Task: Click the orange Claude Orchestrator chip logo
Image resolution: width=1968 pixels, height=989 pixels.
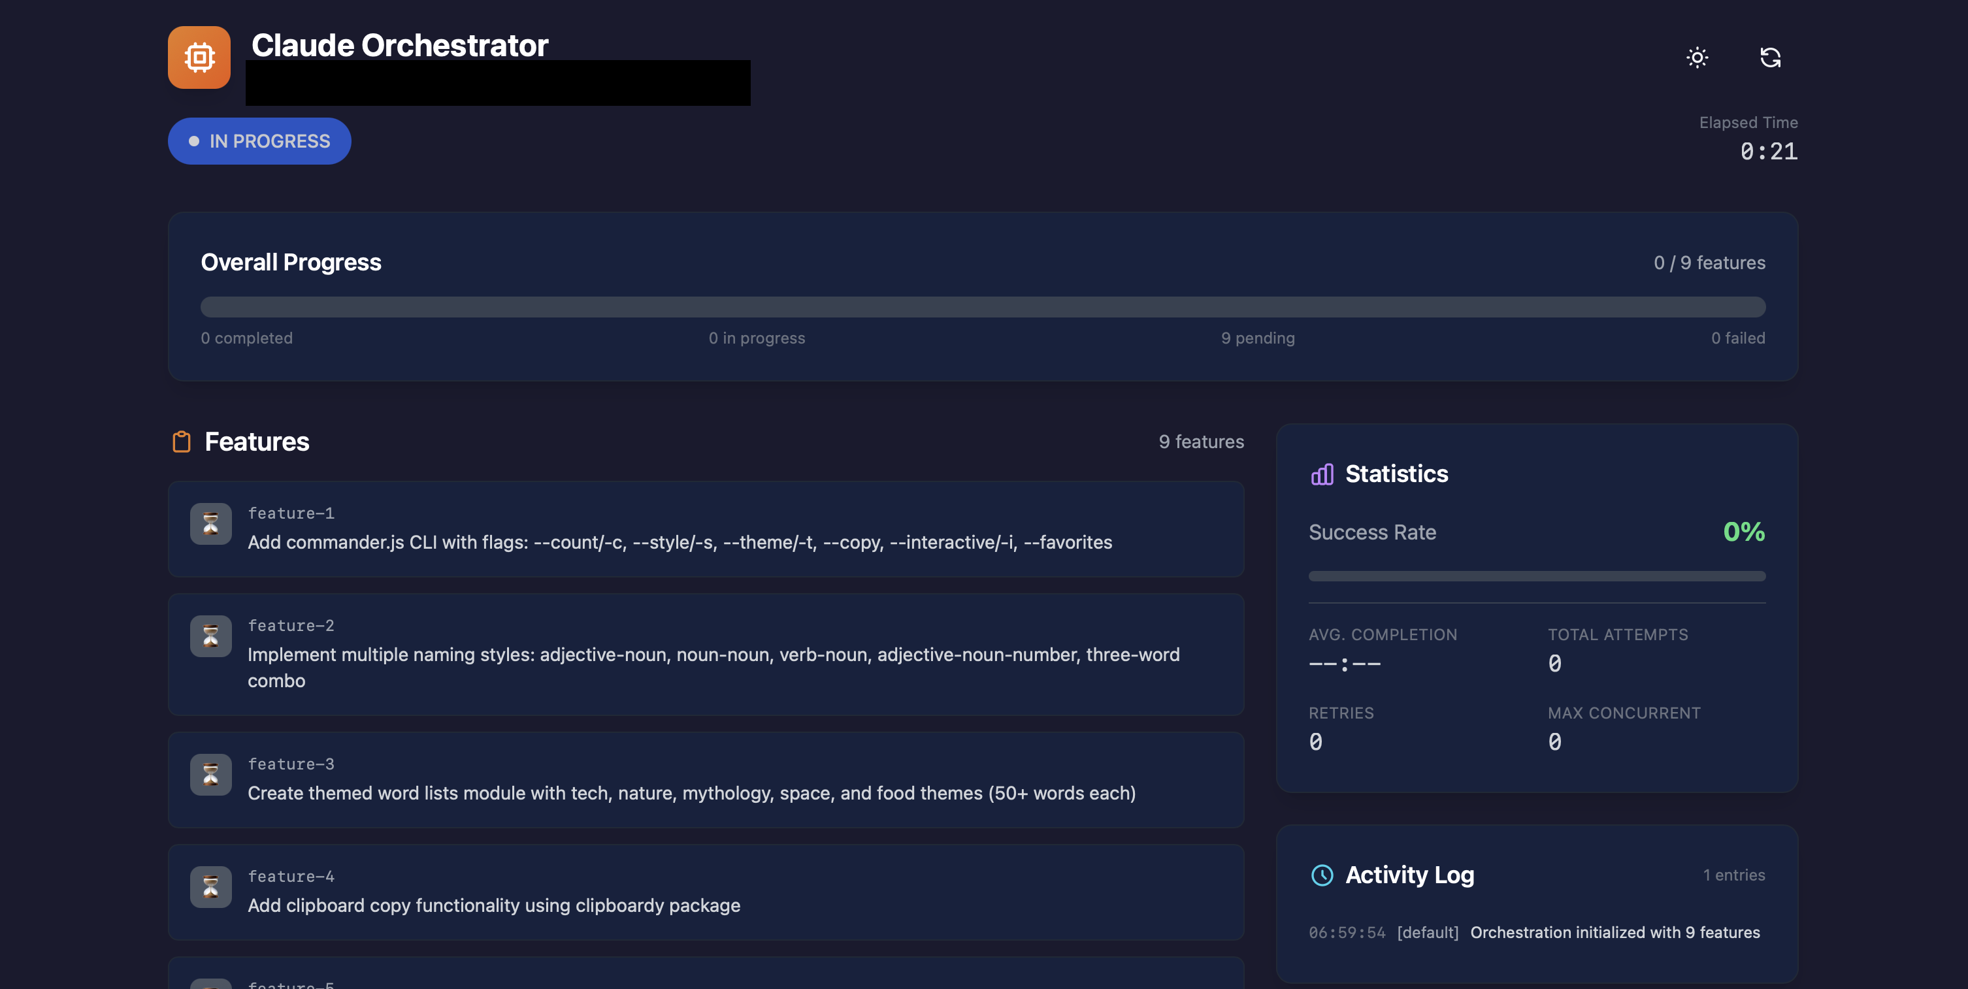Action: point(199,57)
